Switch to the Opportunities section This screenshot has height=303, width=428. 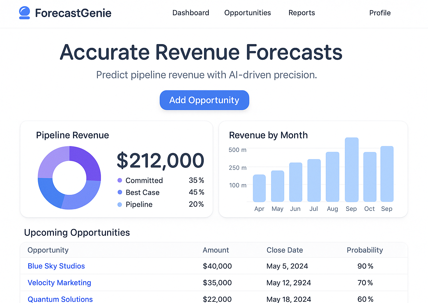pos(248,13)
